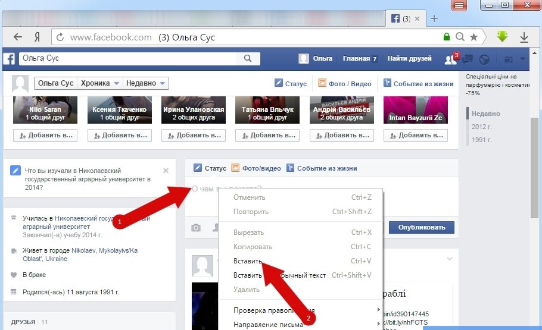The height and width of the screenshot is (330, 542).
Task: Add Ирина Улановская as a friend
Action: 194,136
